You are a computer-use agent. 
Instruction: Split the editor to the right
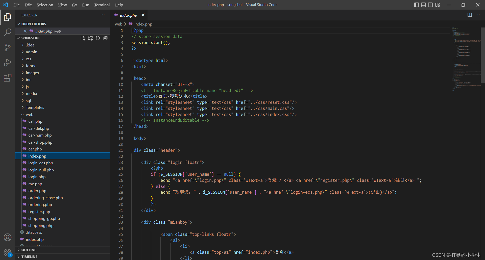[470, 15]
